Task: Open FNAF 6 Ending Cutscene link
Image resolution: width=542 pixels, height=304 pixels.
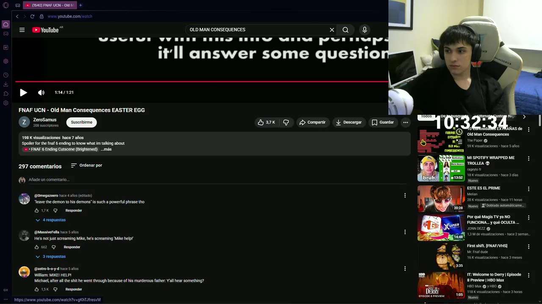Action: pyautogui.click(x=61, y=149)
